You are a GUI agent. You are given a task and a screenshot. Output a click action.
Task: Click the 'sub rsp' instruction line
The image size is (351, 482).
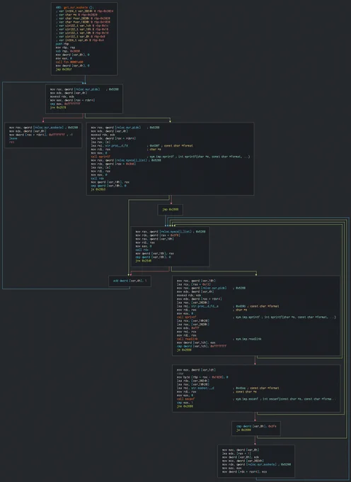(x=67, y=51)
